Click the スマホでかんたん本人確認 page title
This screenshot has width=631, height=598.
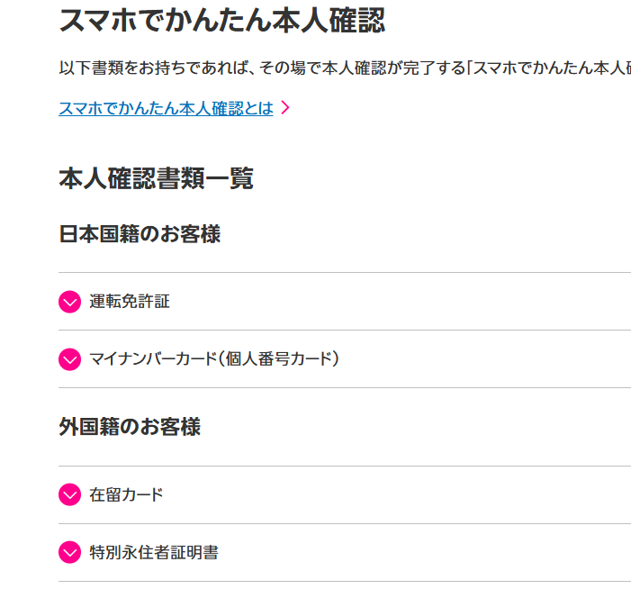(222, 20)
